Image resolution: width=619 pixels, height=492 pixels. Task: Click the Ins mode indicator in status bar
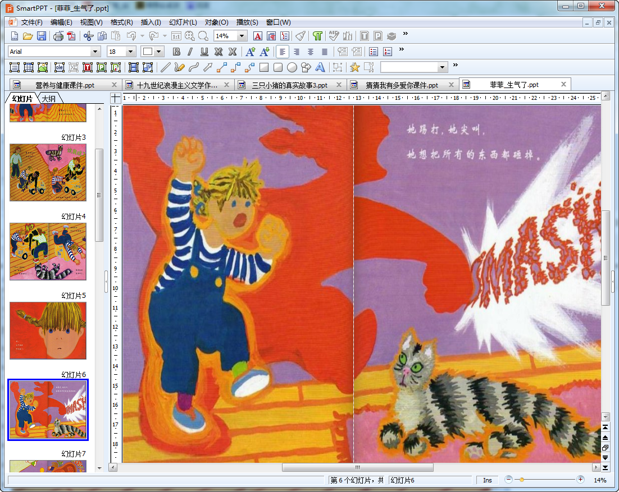coord(488,480)
